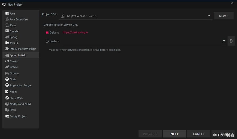Click the Clouds icon in project list

coord(7,31)
